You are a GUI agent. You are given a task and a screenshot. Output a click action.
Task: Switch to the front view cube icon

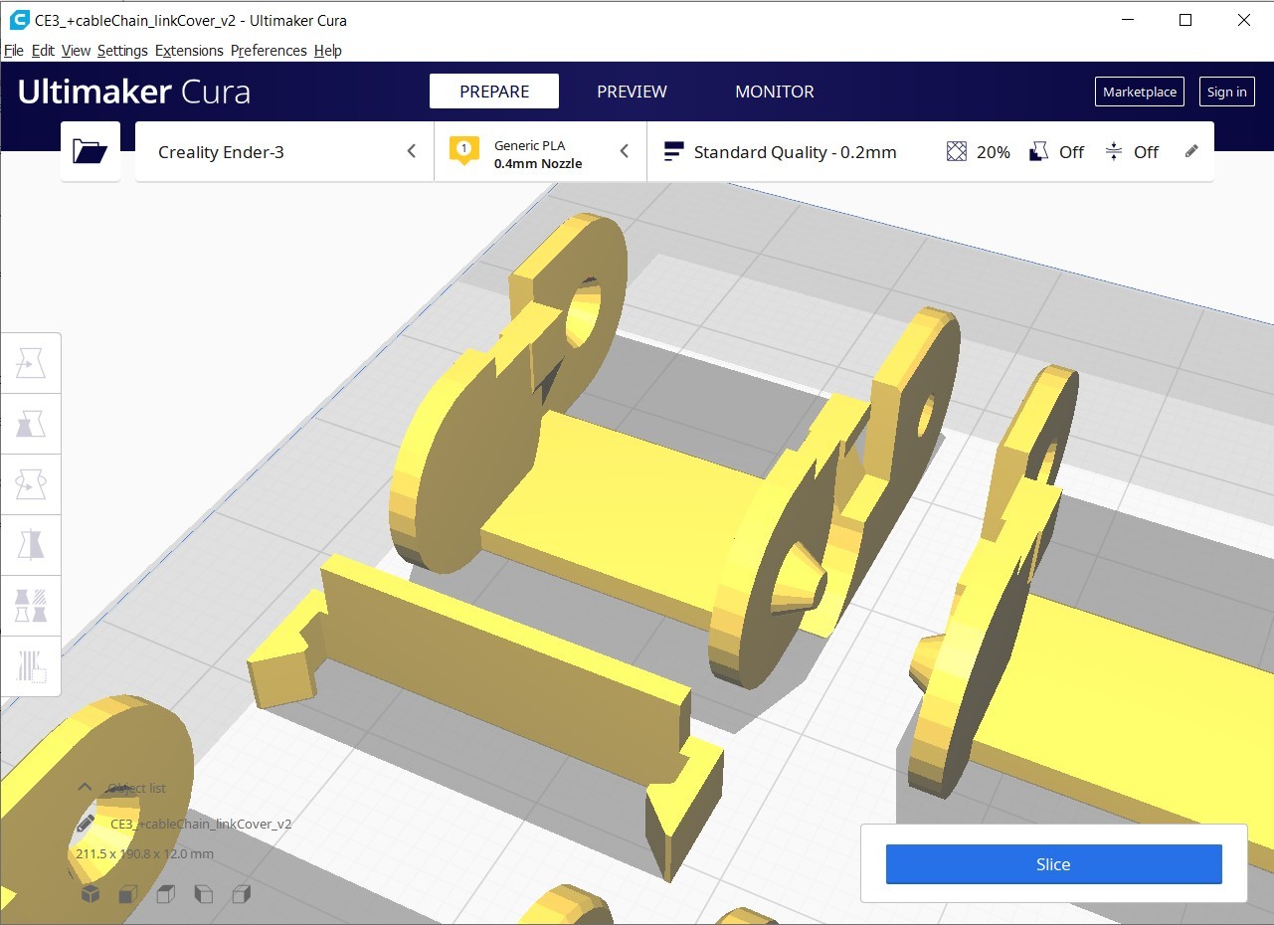click(x=128, y=894)
